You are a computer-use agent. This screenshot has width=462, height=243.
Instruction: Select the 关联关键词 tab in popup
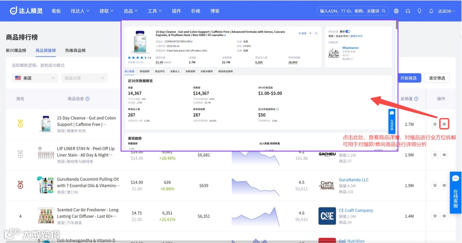(x=207, y=72)
